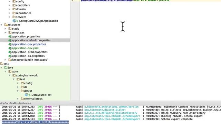Screen dimensions: 221x124
Task: Click the application-dev.properties file icon
Action: 10,44
